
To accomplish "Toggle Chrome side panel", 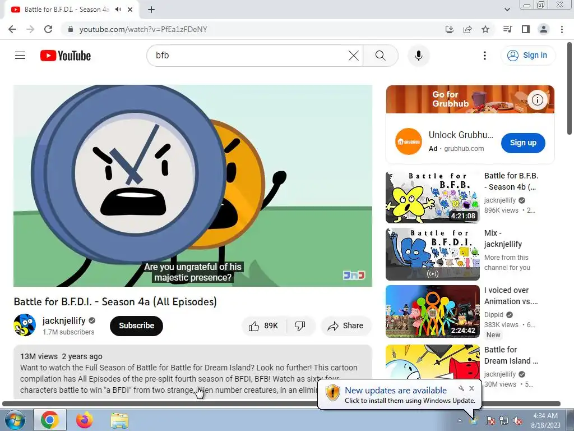I will point(526,29).
